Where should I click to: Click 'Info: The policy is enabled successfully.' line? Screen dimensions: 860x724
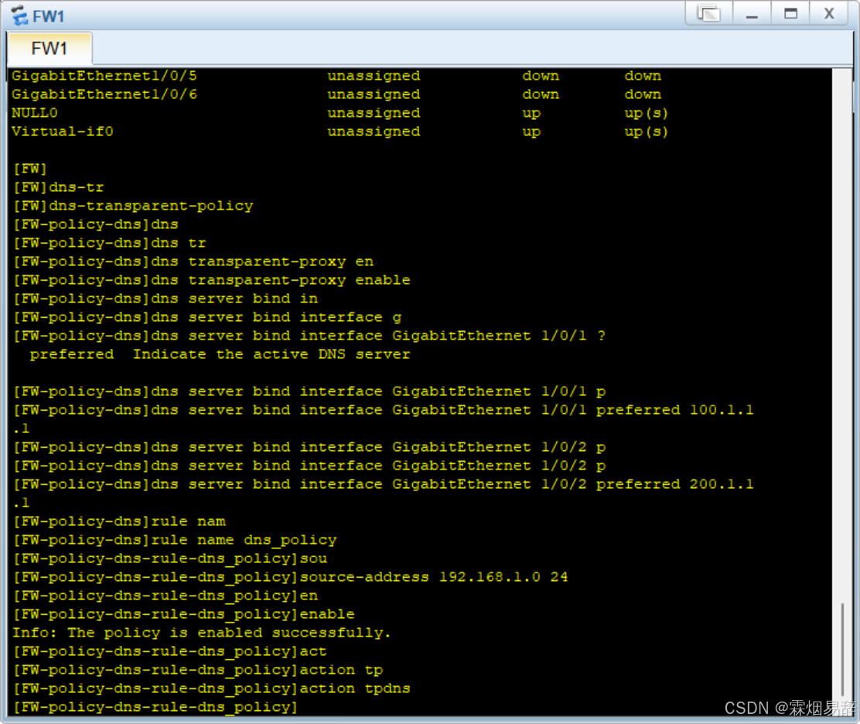[x=201, y=633]
